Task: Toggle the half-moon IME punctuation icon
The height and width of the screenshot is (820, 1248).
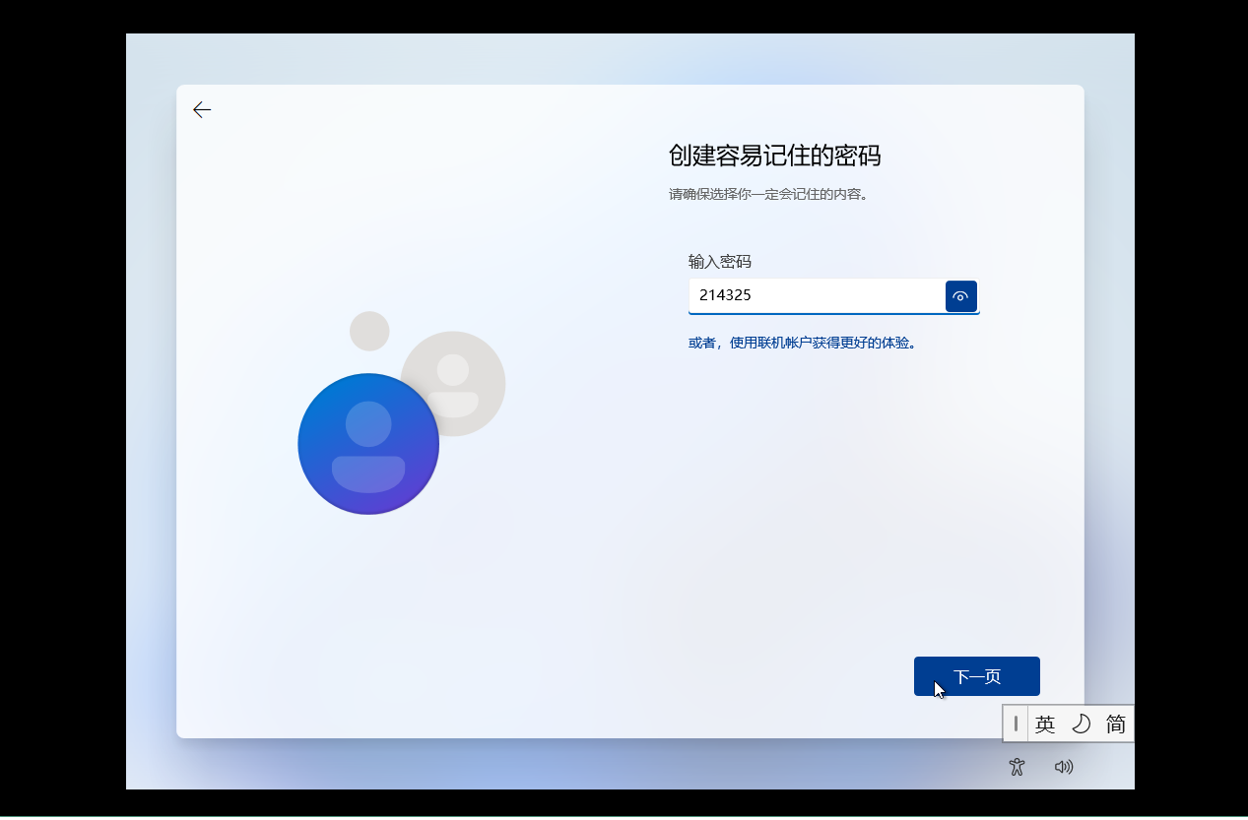Action: [x=1081, y=725]
